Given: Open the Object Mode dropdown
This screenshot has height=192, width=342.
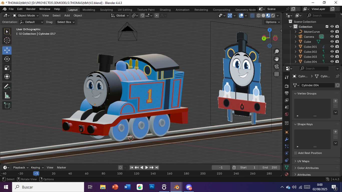Looking at the screenshot, I should pos(26,15).
